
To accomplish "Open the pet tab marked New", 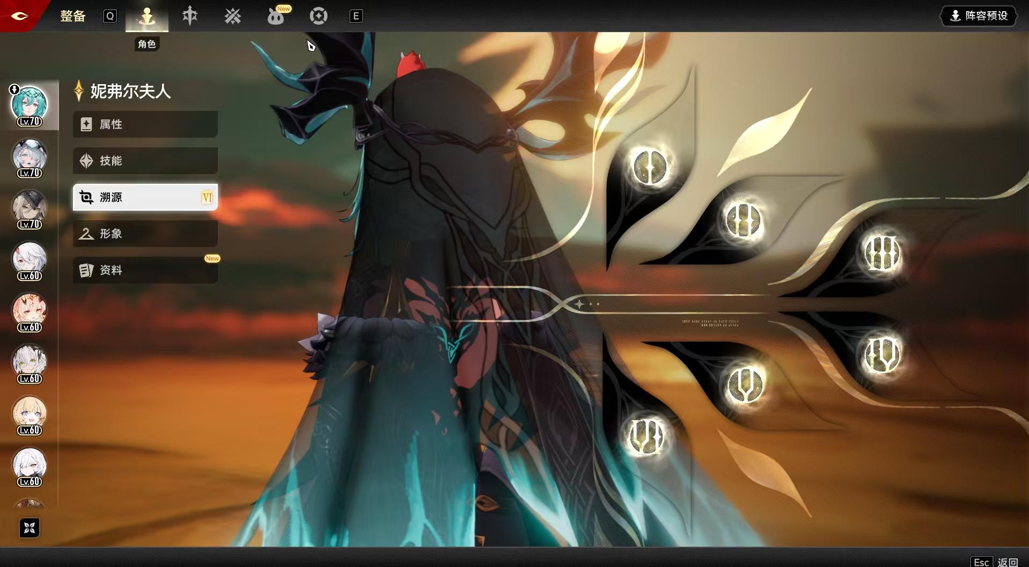I will tap(276, 17).
